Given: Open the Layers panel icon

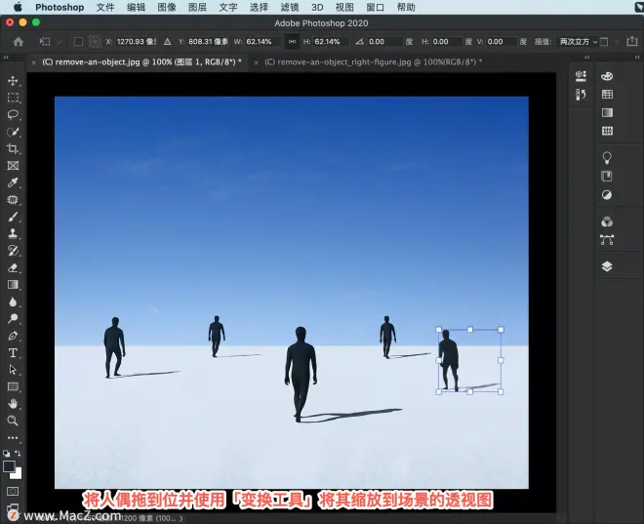Looking at the screenshot, I should pos(607,266).
